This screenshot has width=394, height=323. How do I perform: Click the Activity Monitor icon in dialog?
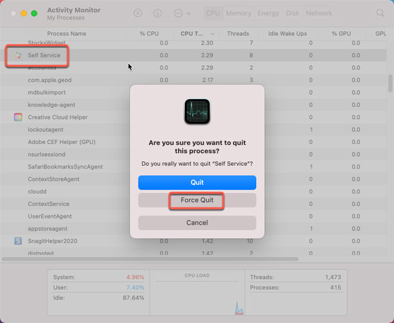point(197,112)
